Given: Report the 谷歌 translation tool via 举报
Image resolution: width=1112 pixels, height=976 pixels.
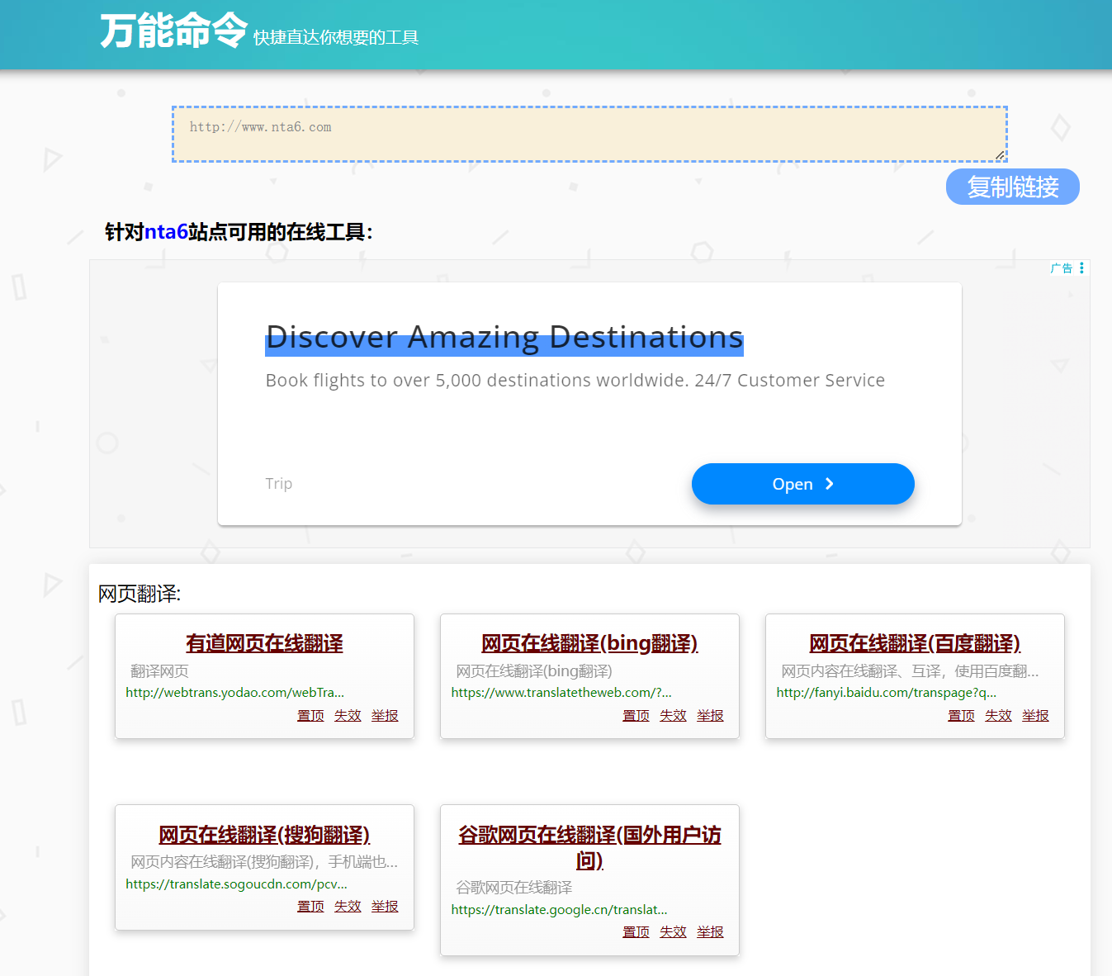Looking at the screenshot, I should (710, 932).
